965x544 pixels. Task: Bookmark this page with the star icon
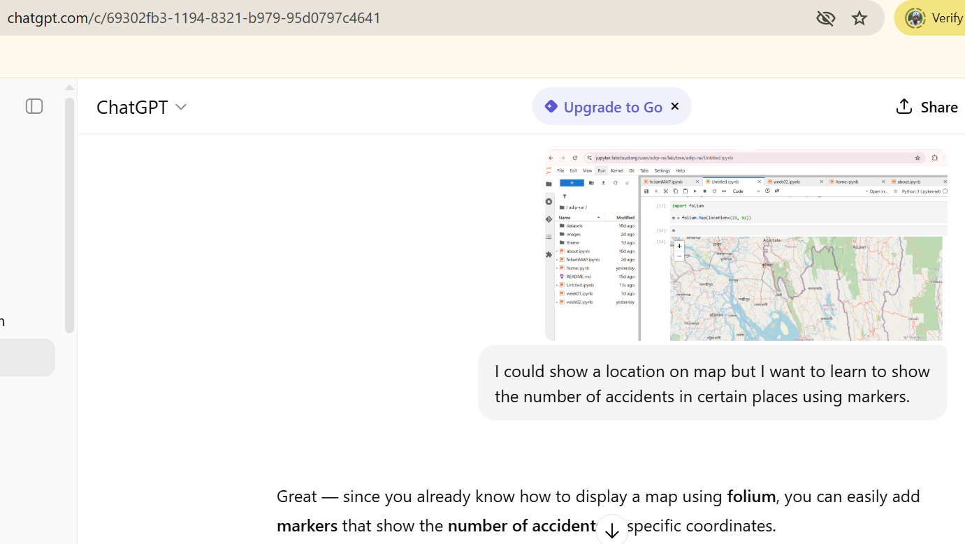click(x=859, y=18)
